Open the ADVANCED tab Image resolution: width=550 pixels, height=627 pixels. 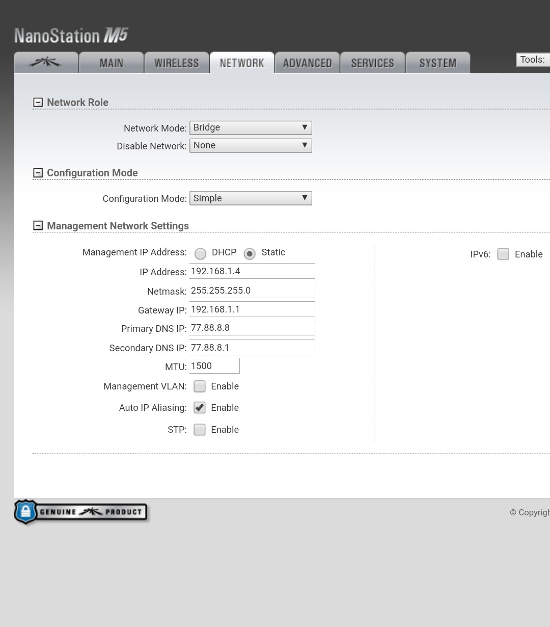coord(307,63)
